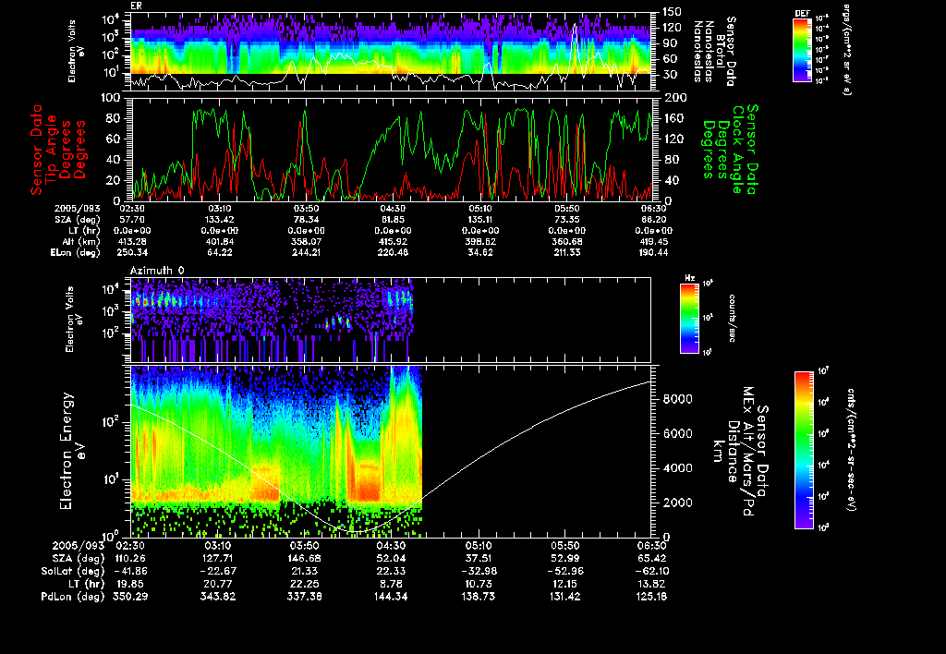The image size is (946, 654).
Task: Click the '2000' distance axis tick label
Action: click(x=677, y=503)
